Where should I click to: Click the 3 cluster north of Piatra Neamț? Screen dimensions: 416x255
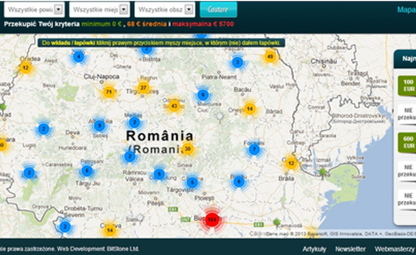(x=237, y=62)
